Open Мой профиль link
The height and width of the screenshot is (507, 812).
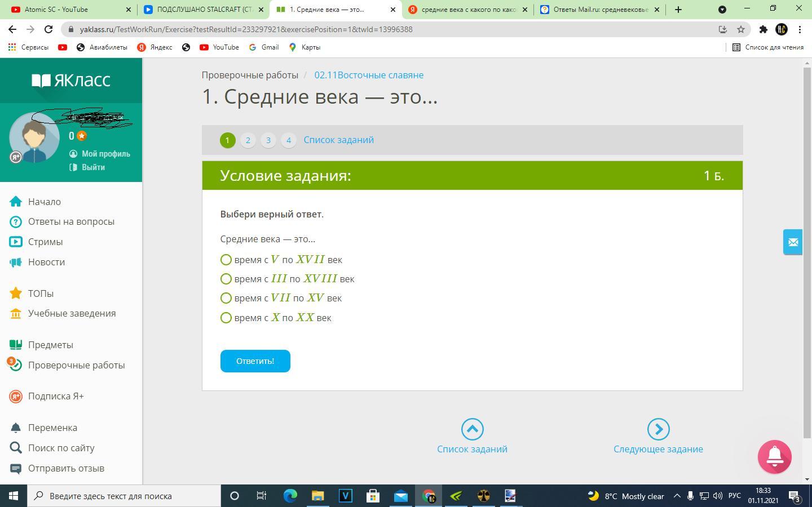click(105, 154)
